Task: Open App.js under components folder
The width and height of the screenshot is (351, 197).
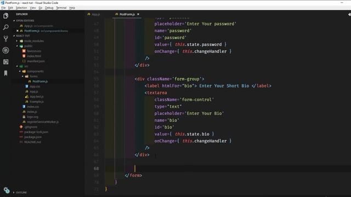Action: (34, 91)
